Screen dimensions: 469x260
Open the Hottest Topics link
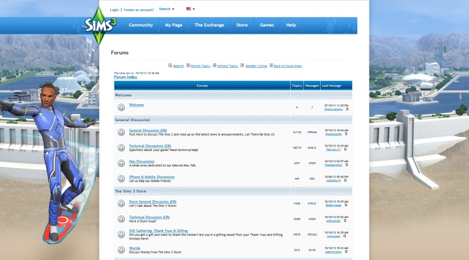pos(227,66)
